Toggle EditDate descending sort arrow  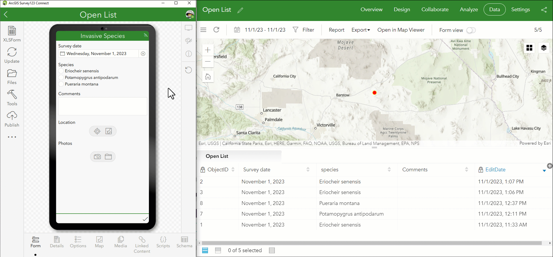pyautogui.click(x=544, y=171)
